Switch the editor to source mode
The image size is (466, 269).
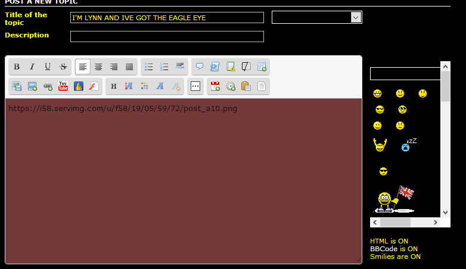[262, 86]
